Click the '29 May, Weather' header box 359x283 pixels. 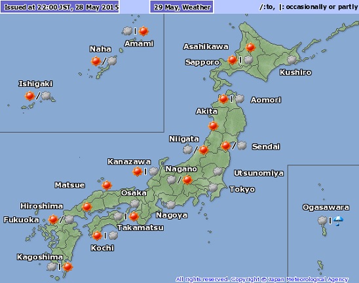coord(181,7)
